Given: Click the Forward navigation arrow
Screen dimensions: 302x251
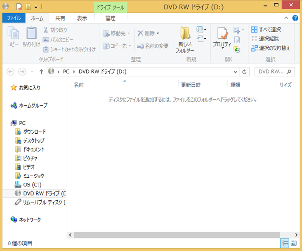Looking at the screenshot, I should click(x=22, y=72).
